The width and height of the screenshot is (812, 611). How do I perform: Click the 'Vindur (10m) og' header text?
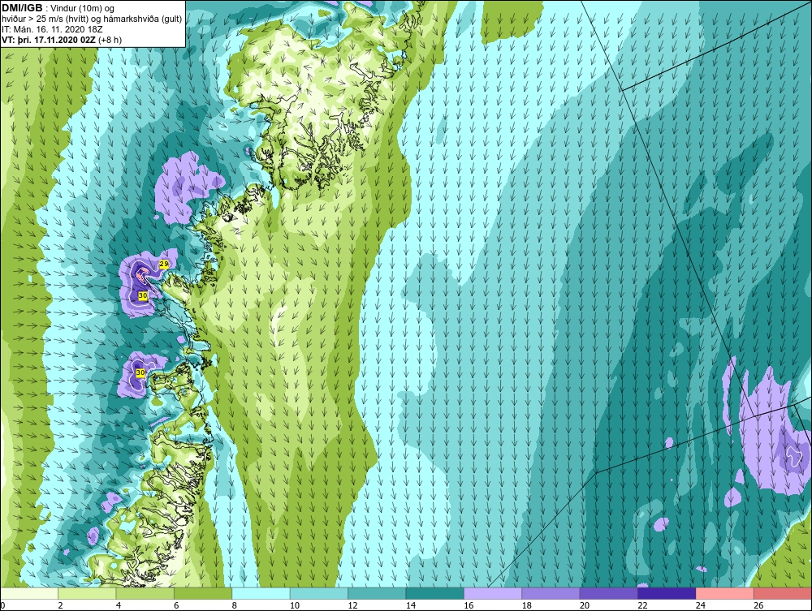coord(82,9)
